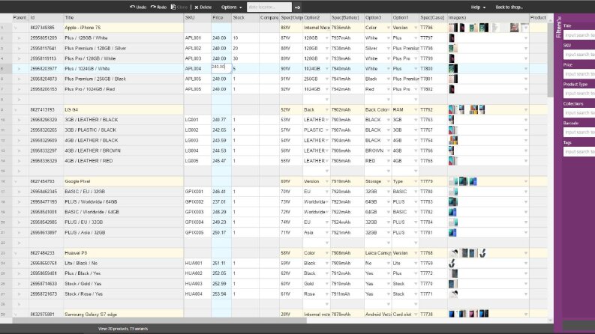Click the Collections filter input
The height and width of the screenshot is (334, 595).
[x=579, y=113]
